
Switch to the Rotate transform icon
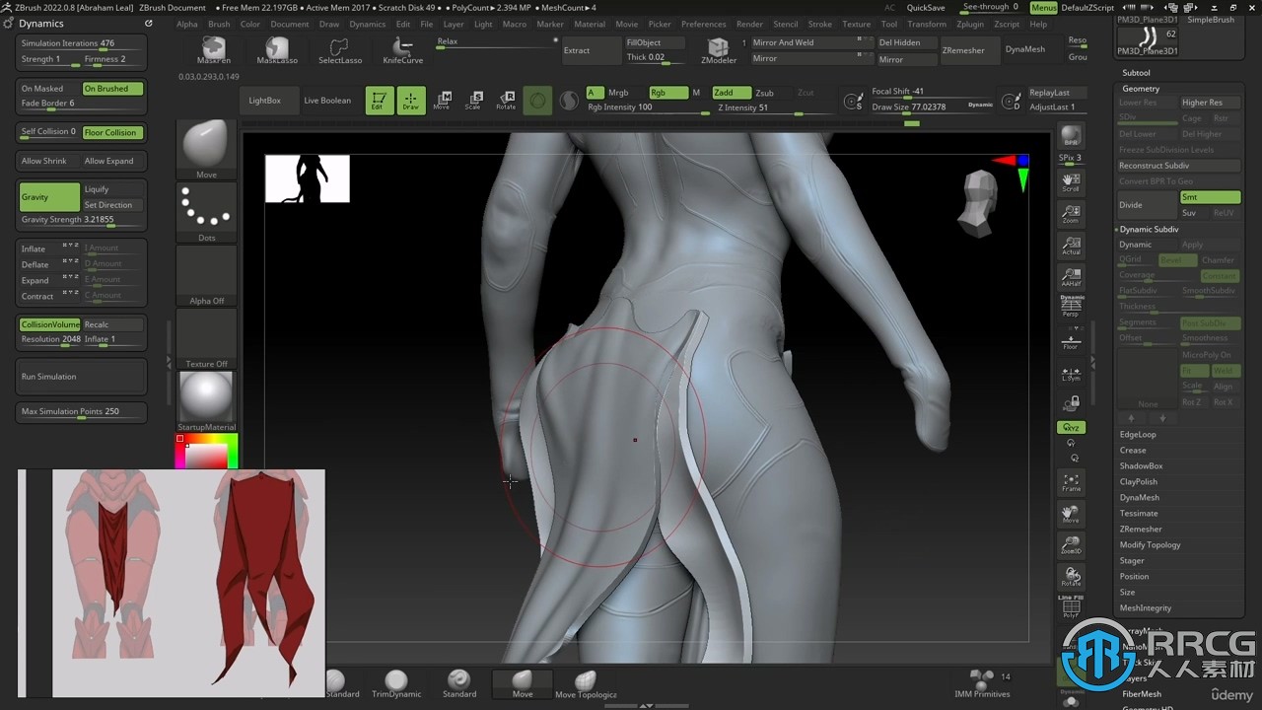point(506,101)
